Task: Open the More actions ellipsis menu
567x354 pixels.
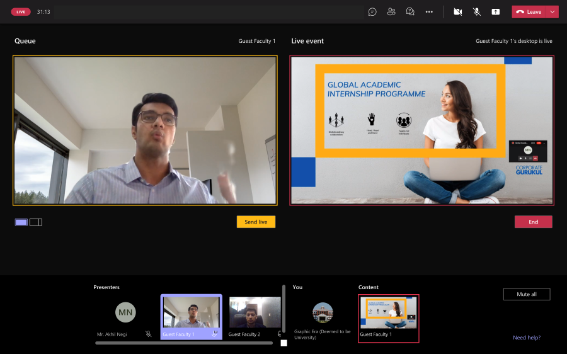Action: click(429, 12)
